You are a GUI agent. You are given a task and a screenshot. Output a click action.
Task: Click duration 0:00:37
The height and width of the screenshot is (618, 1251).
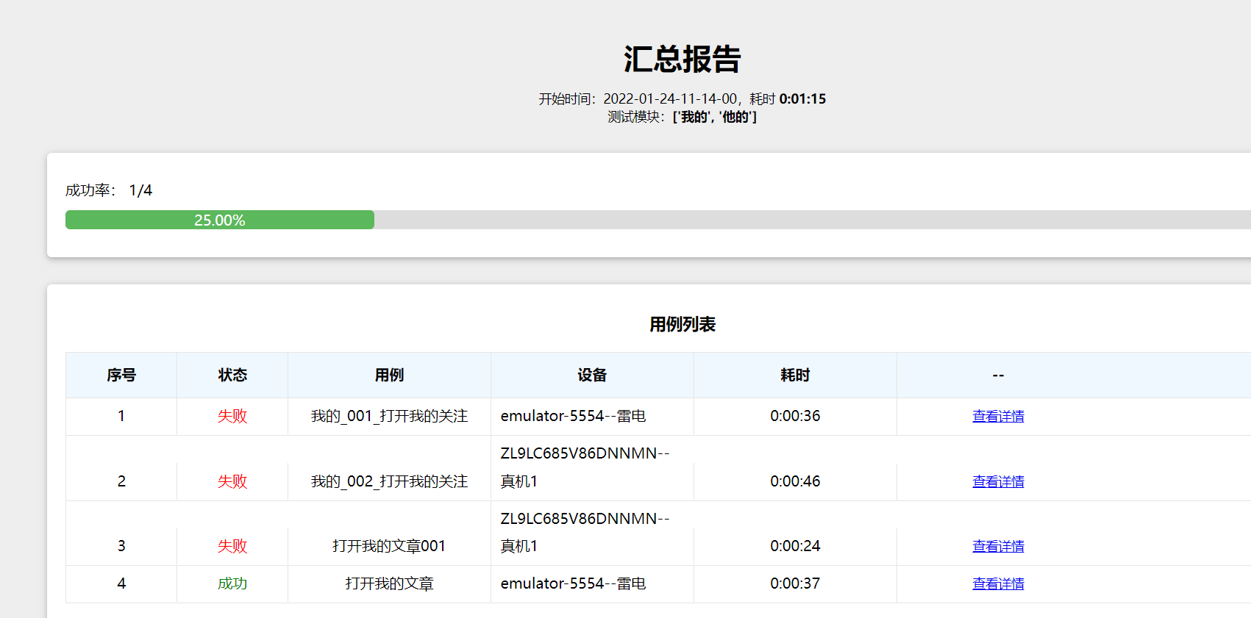click(795, 583)
